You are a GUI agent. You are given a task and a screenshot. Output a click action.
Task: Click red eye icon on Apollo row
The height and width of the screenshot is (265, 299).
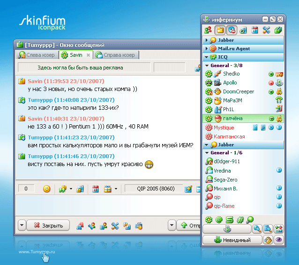[271, 83]
